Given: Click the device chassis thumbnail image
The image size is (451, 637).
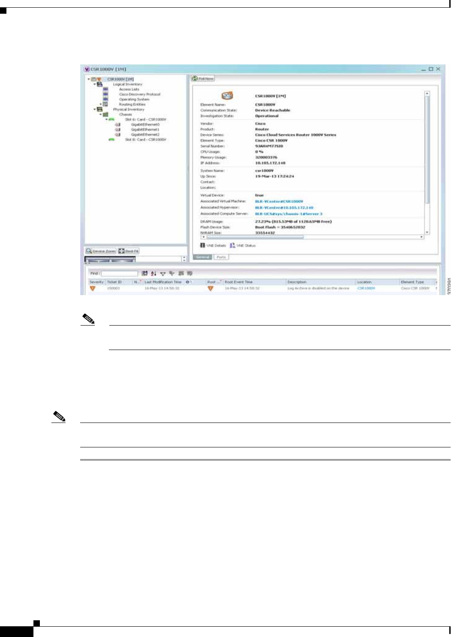Looking at the screenshot, I should coord(110,260).
